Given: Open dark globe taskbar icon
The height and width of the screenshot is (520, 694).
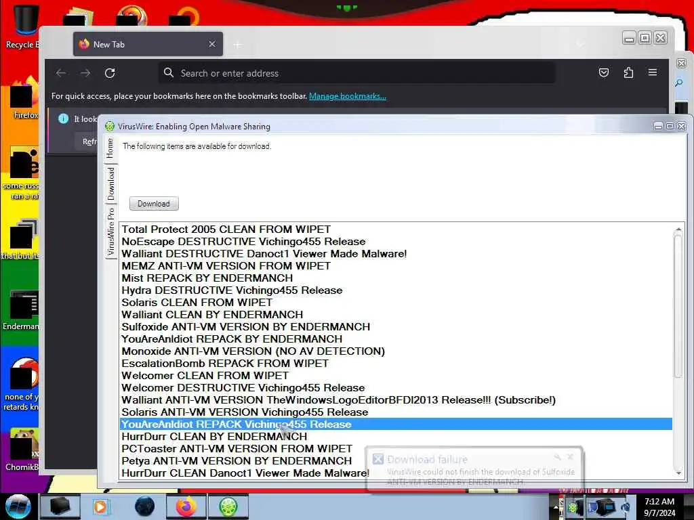Looking at the screenshot, I should click(145, 506).
